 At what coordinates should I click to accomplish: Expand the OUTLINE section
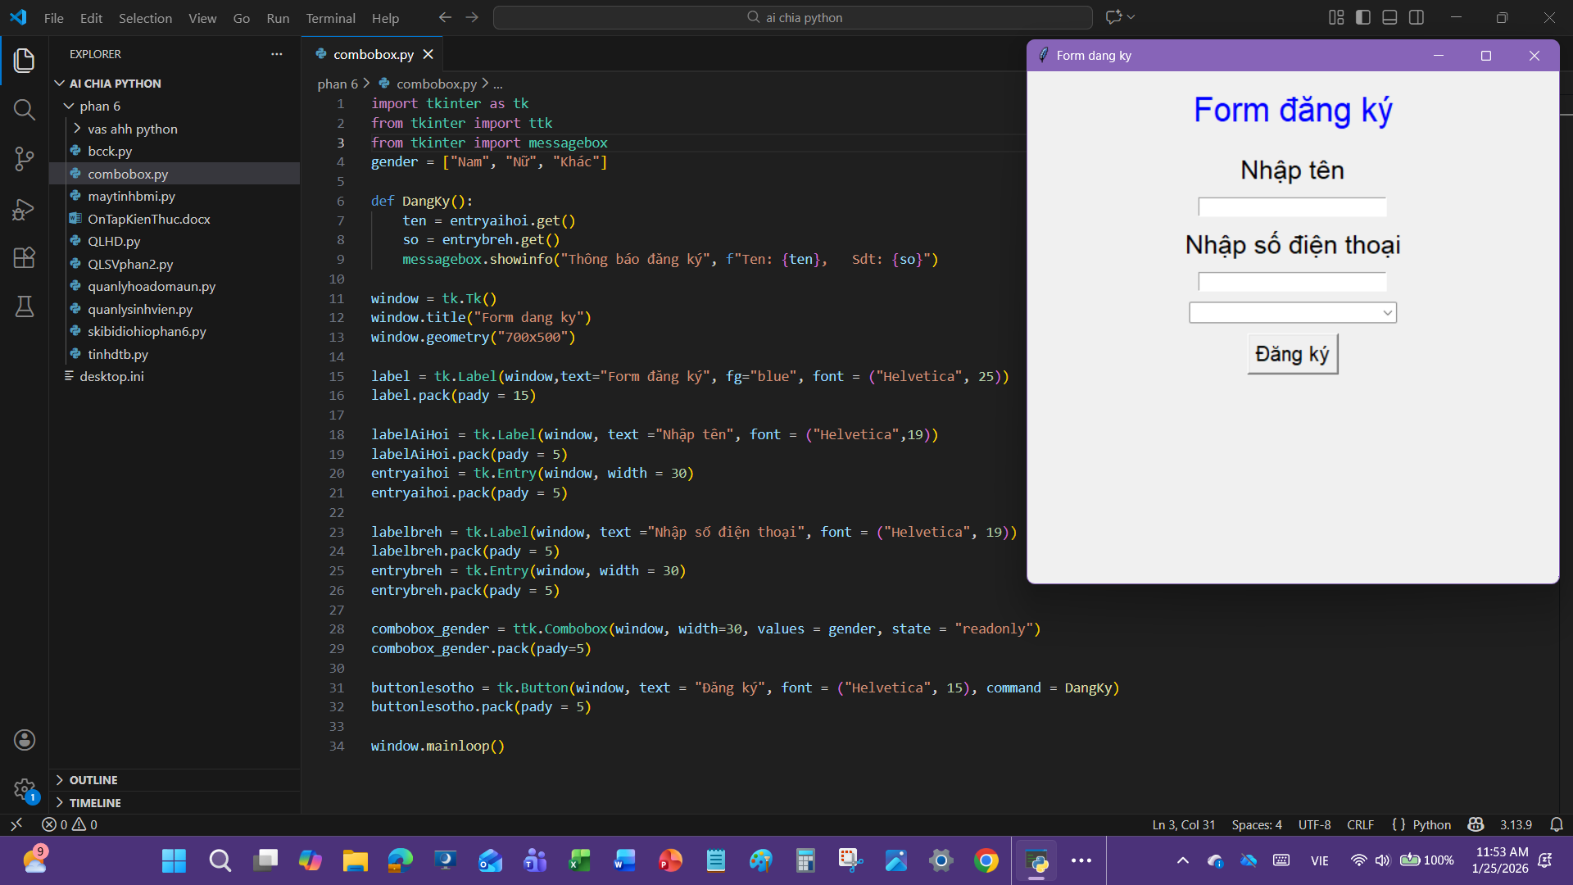point(93,780)
